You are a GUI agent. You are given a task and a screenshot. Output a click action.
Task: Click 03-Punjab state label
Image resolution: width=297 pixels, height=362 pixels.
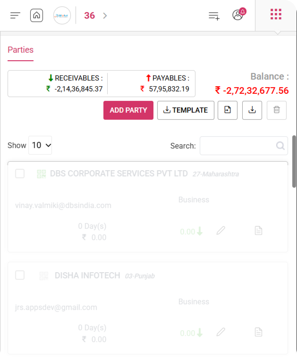140,276
